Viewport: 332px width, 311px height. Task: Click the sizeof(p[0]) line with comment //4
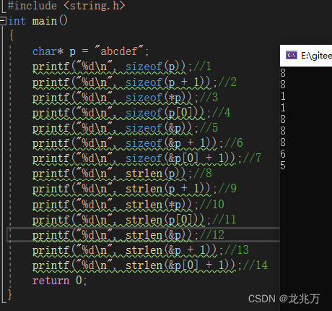click(131, 113)
